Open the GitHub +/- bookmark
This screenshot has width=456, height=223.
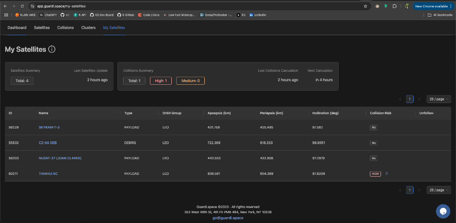click(x=65, y=15)
